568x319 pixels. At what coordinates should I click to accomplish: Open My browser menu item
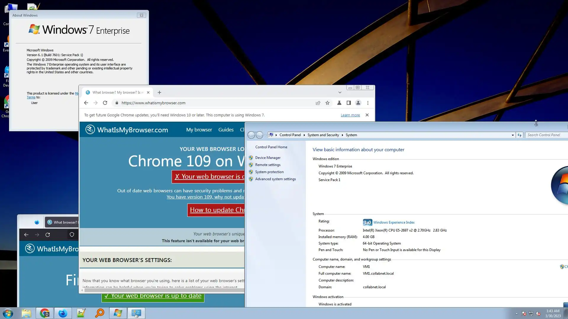point(199,130)
